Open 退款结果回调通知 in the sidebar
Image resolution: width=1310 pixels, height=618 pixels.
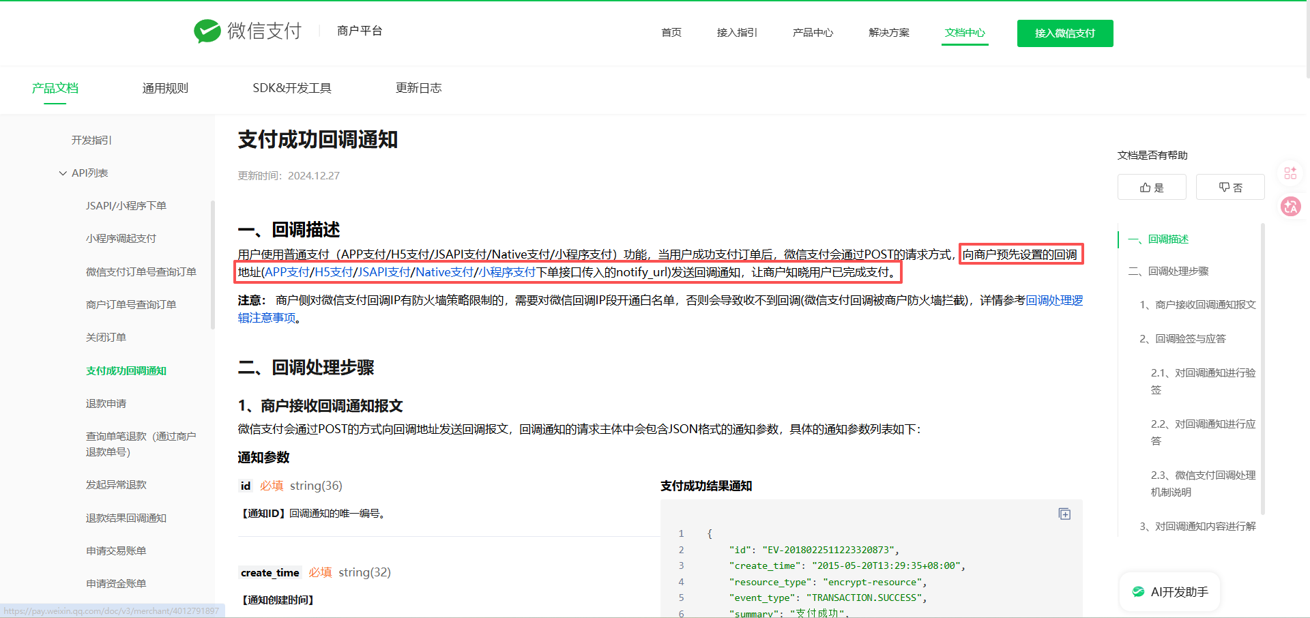tap(126, 518)
